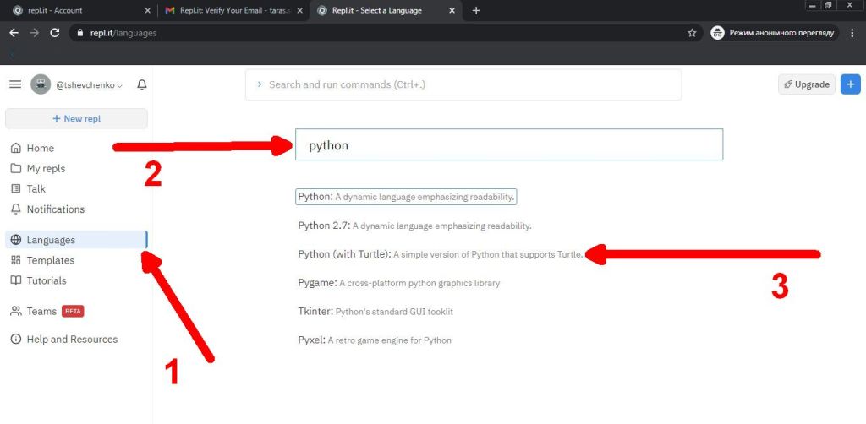Open a new browser tab
Viewport: 866px width, 424px height.
476,10
